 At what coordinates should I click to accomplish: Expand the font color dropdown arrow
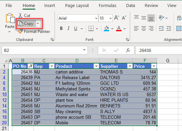pyautogui.click(x=124, y=29)
